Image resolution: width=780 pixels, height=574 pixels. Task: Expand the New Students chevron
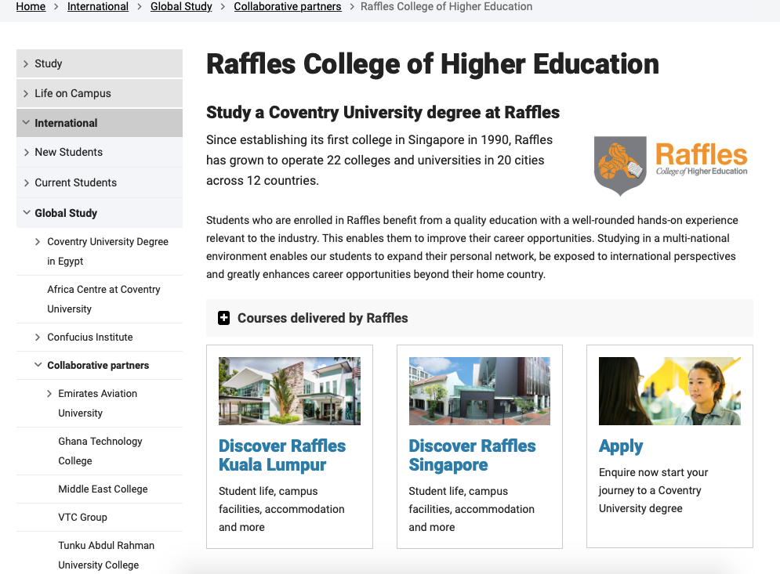[x=26, y=152]
